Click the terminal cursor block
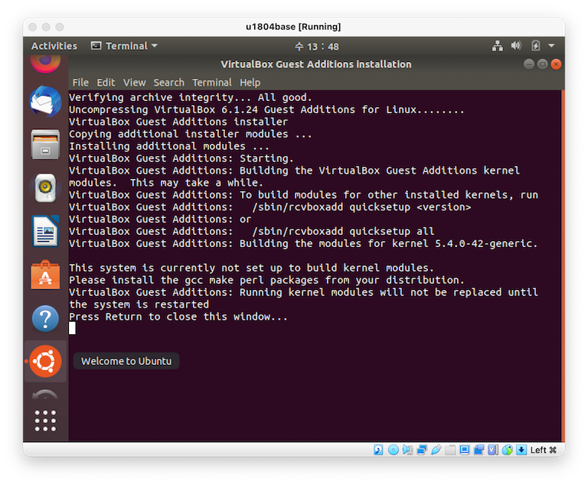This screenshot has height=485, width=588. 73,328
